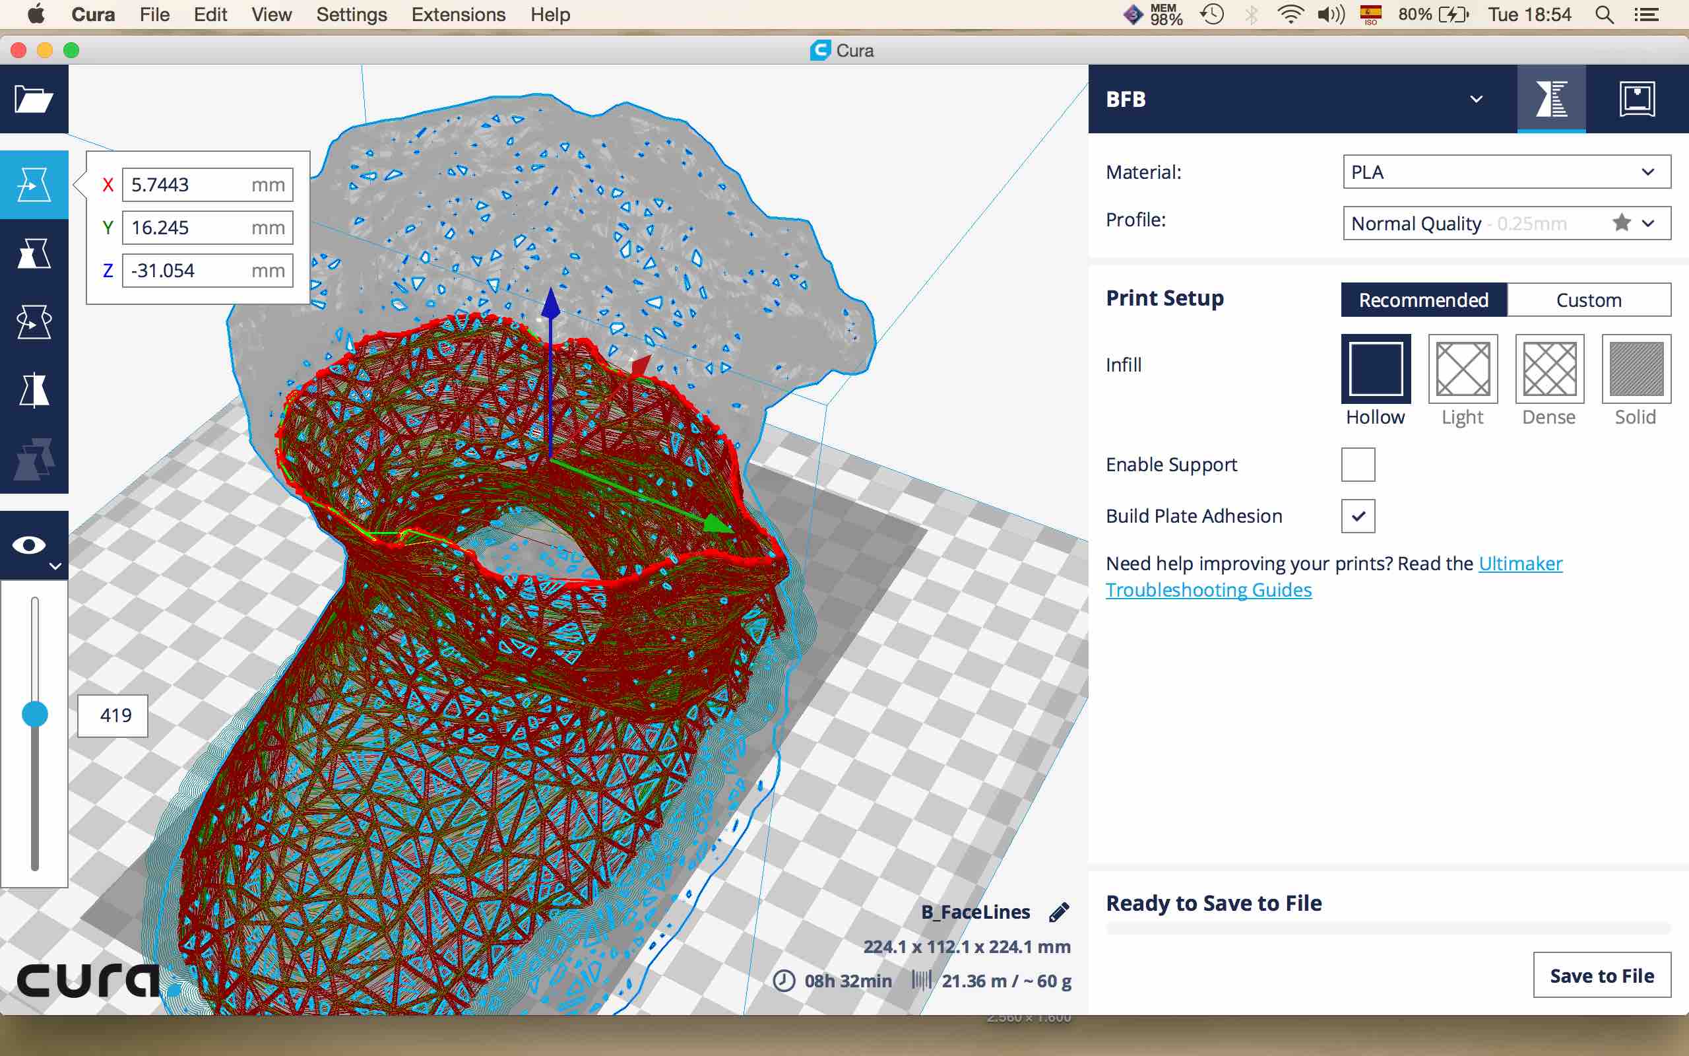Viewport: 1689px width, 1056px height.
Task: Select Hollow infill option
Action: pyautogui.click(x=1376, y=369)
